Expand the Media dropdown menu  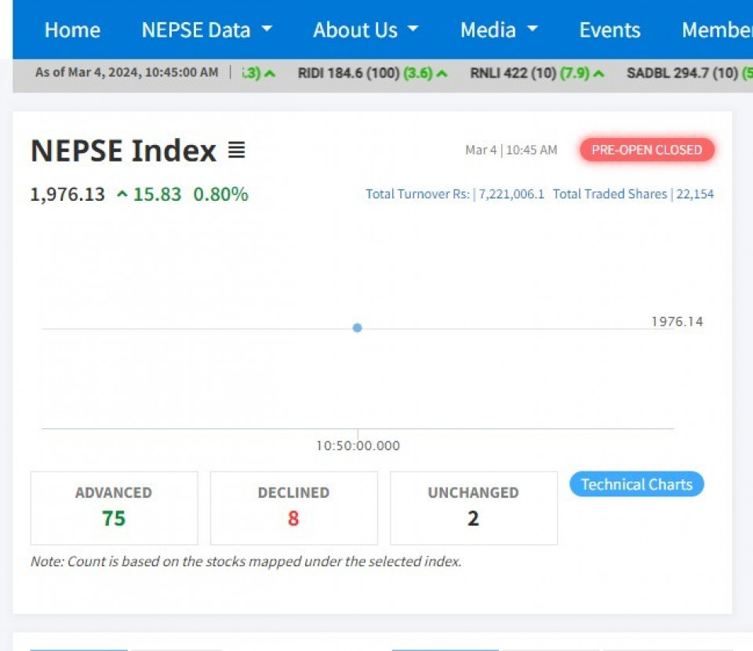[499, 30]
